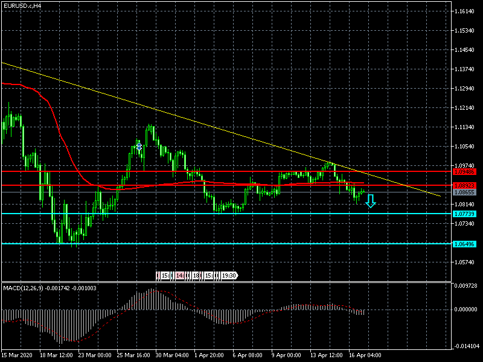The width and height of the screenshot is (483, 362).
Task: Click the 19:30 economic event flag
Action: (x=228, y=275)
